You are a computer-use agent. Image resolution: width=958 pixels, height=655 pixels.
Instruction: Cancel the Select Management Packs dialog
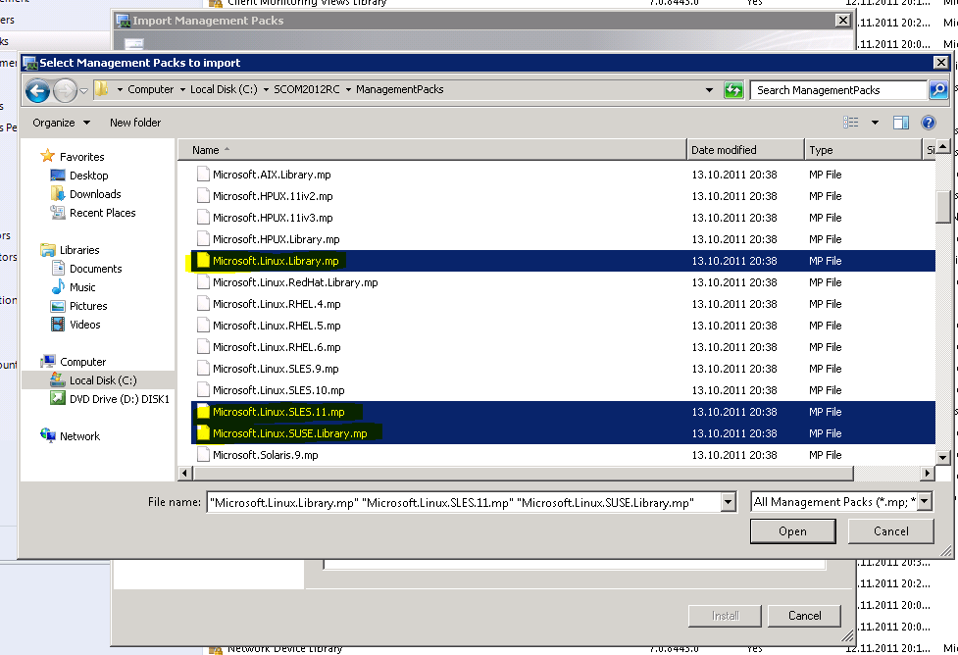(x=890, y=531)
